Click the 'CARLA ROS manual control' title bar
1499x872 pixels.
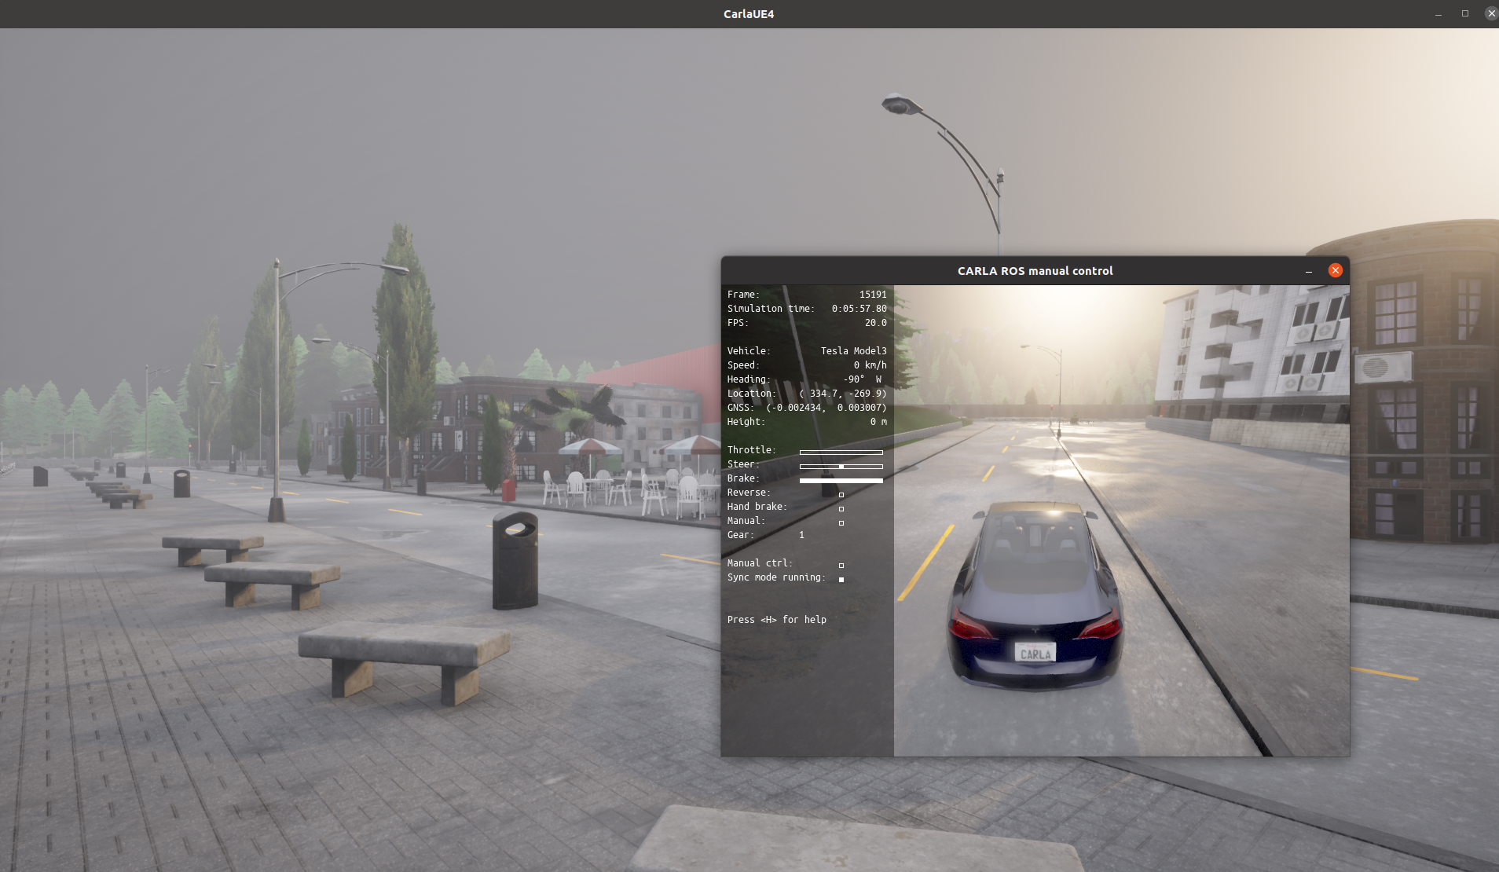pos(1035,271)
